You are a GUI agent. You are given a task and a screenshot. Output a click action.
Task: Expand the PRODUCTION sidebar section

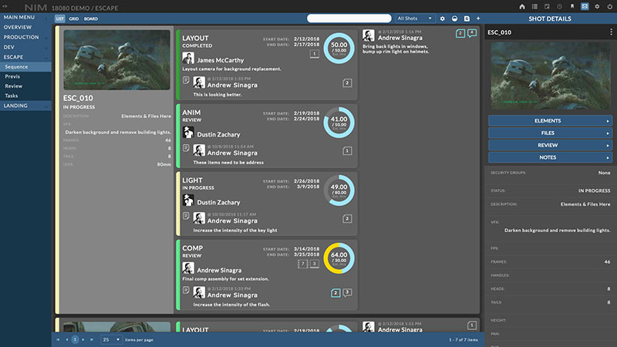click(25, 37)
